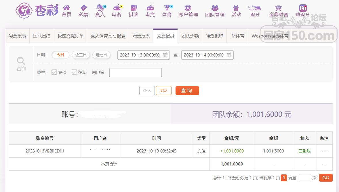Toggle the 提现 withdrawal checkbox

coord(74,72)
